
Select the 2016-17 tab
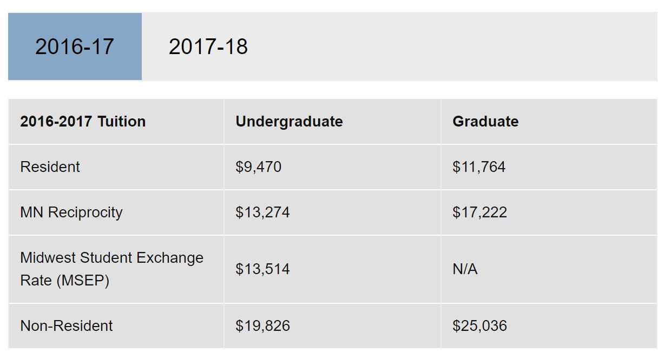point(75,46)
